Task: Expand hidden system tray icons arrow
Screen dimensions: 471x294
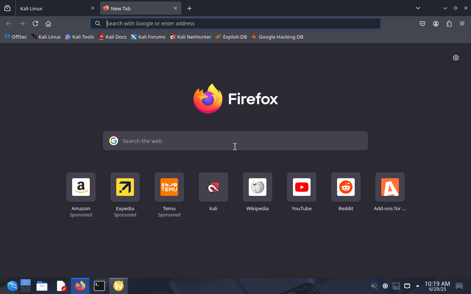Action: point(417,286)
